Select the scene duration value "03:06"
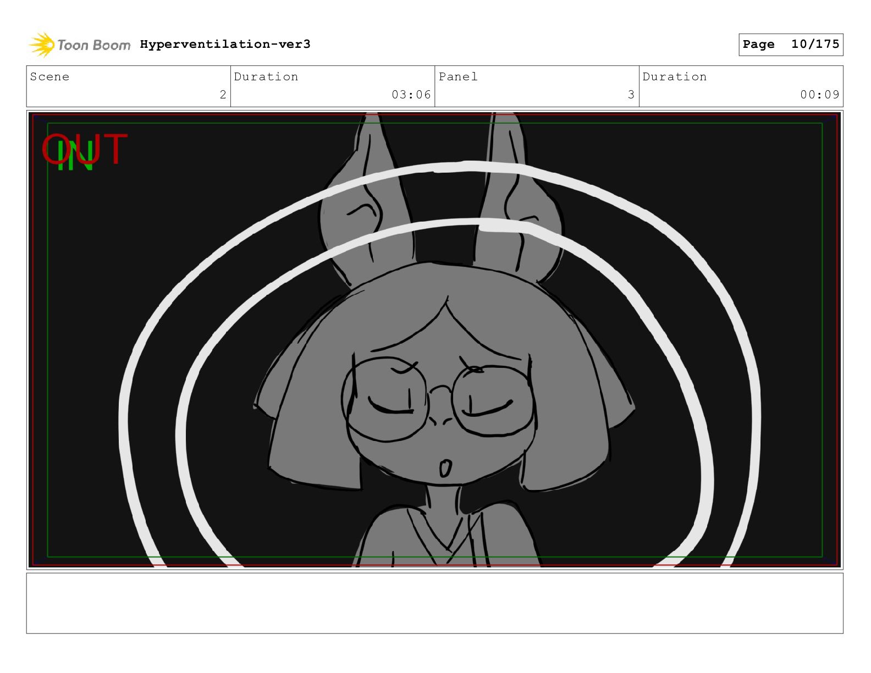This screenshot has height=673, width=871. pos(411,95)
